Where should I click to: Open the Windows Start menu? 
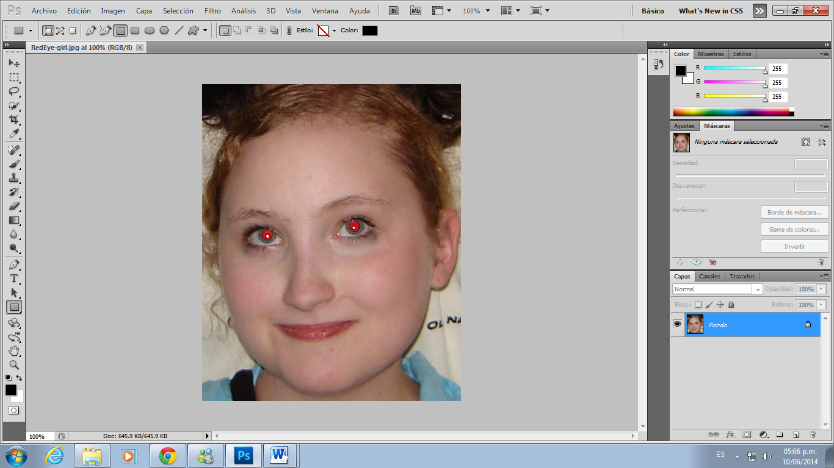coord(15,456)
